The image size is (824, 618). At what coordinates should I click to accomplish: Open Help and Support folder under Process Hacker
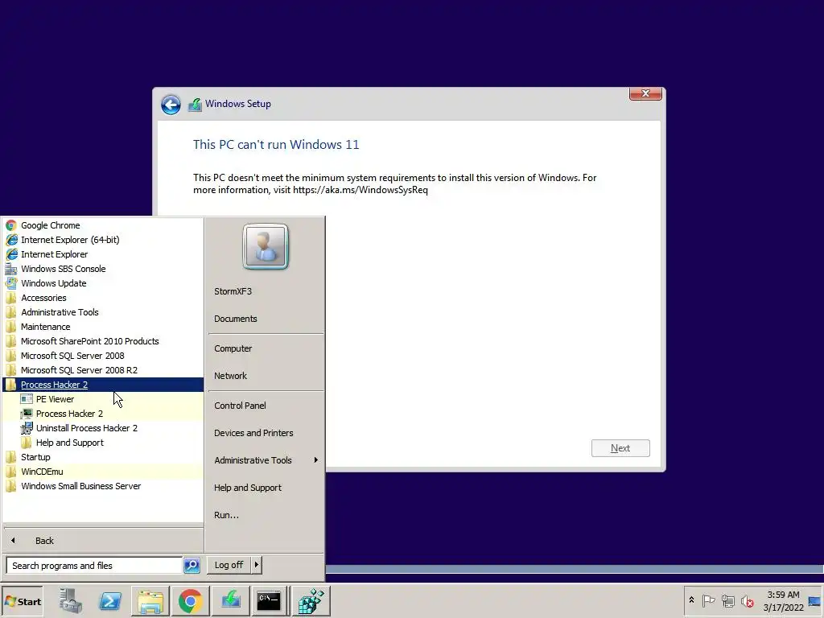(x=103, y=443)
